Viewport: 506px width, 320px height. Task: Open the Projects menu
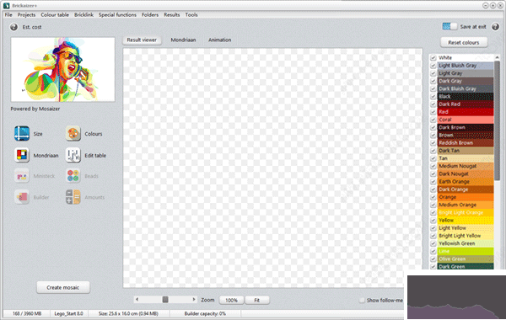[26, 15]
